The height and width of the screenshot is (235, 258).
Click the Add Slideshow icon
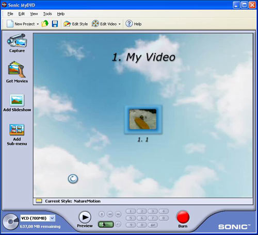(17, 100)
